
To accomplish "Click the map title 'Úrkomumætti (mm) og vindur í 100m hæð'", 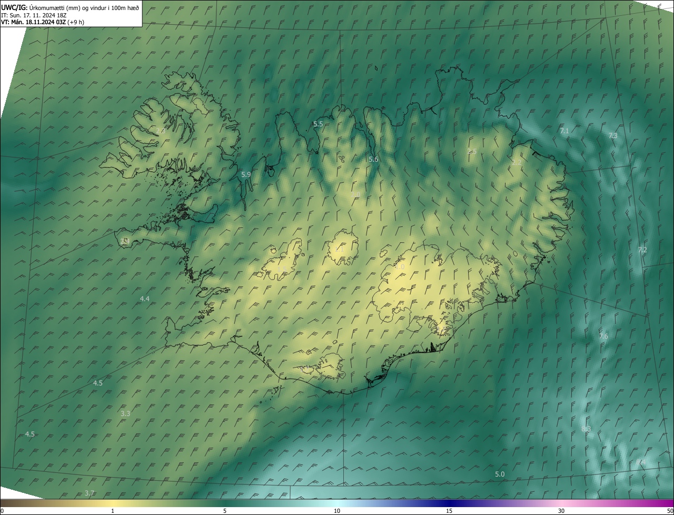I will tap(84, 7).
